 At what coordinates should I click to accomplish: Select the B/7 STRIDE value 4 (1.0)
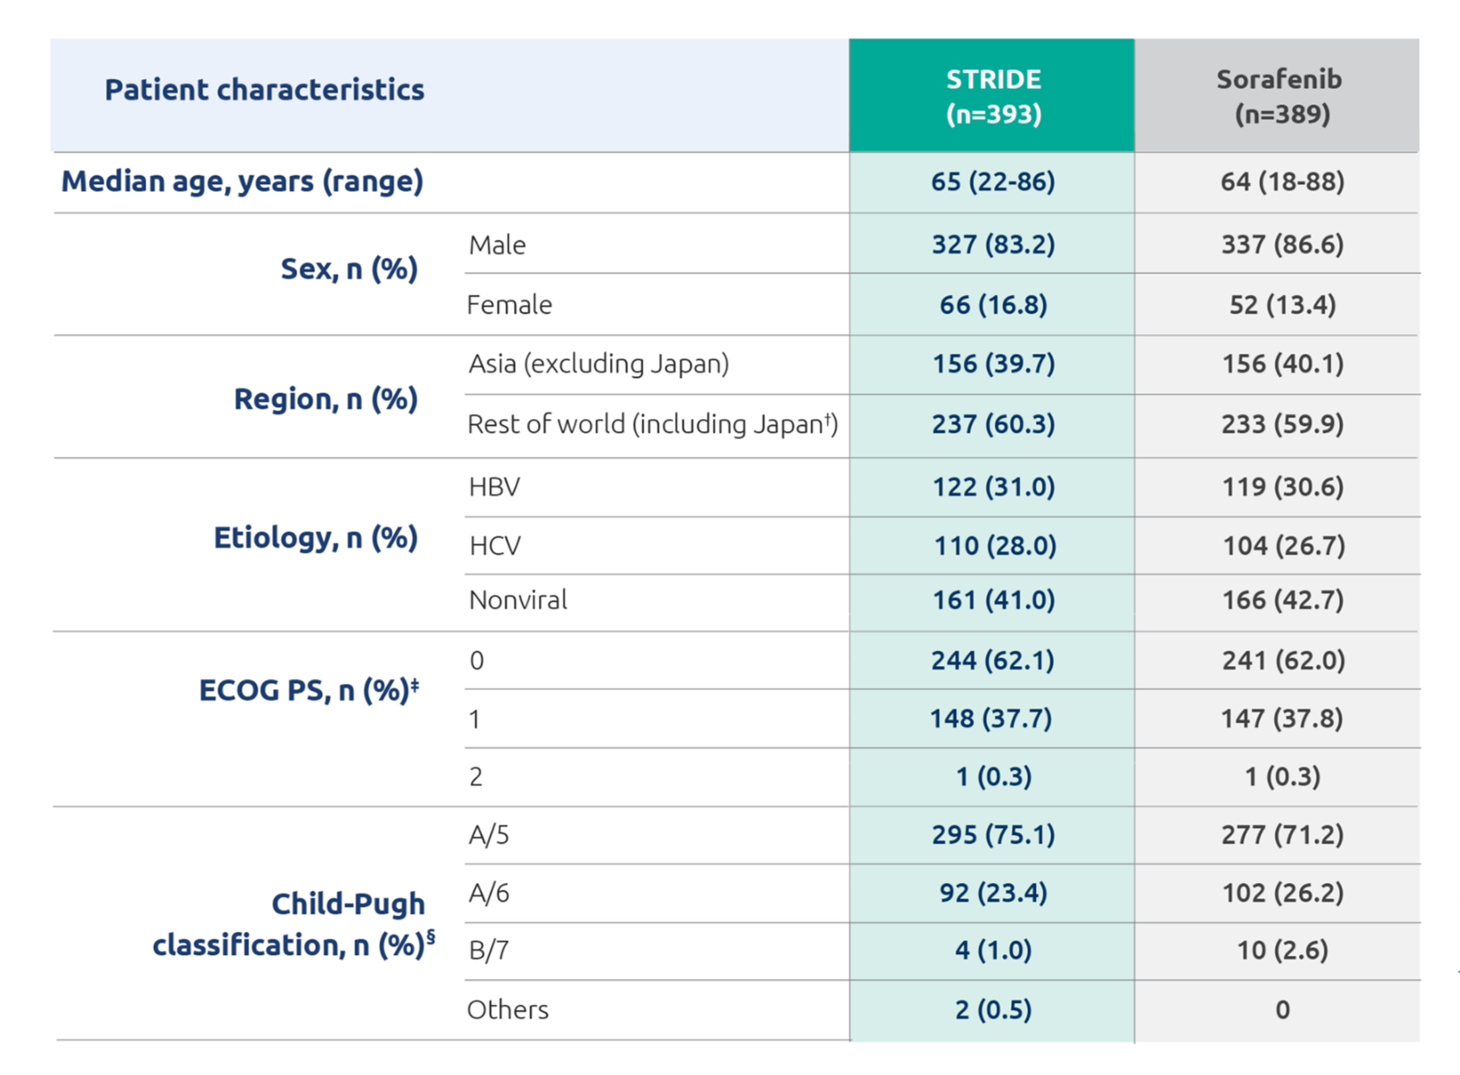tap(993, 950)
